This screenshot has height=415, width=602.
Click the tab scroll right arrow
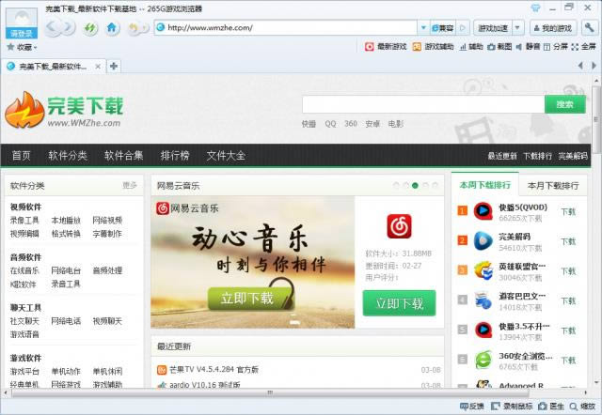(594, 66)
